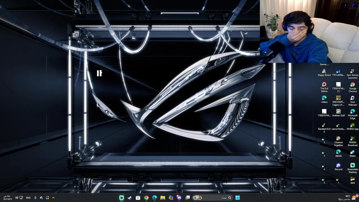Open Task View in the taskbar

(188, 198)
